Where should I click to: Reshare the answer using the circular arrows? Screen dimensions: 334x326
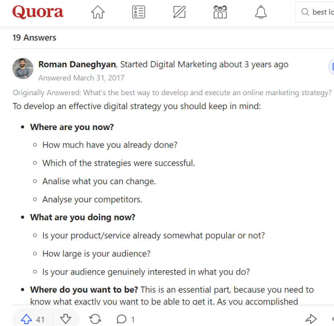(95, 319)
